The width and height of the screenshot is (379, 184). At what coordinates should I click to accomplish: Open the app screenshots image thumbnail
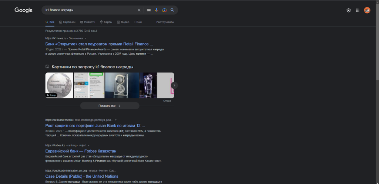coord(89,85)
